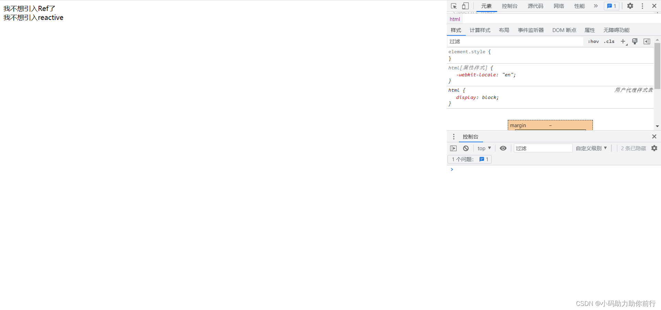Focus the styles 过滤 input field
Image resolution: width=661 pixels, height=310 pixels.
tap(515, 42)
